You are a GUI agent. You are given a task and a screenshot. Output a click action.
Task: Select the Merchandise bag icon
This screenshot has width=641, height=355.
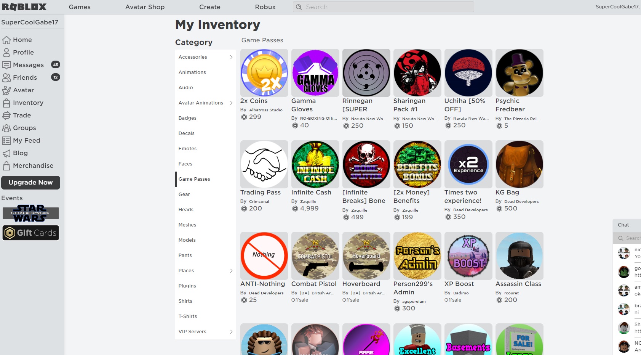(7, 165)
